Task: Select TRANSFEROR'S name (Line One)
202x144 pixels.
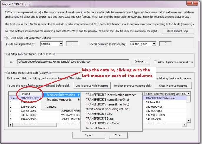Action: 111,100
